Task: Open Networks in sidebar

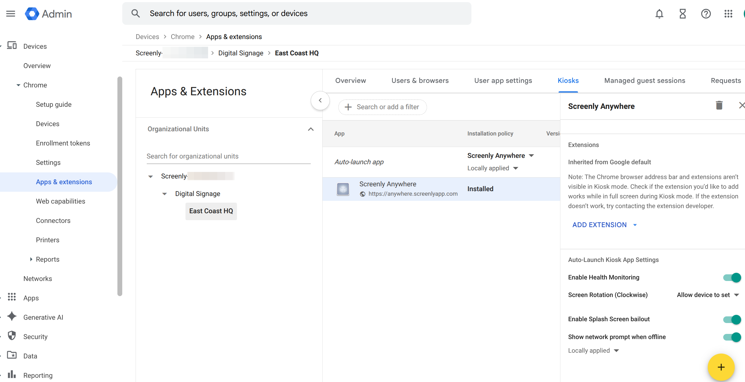Action: coord(38,279)
